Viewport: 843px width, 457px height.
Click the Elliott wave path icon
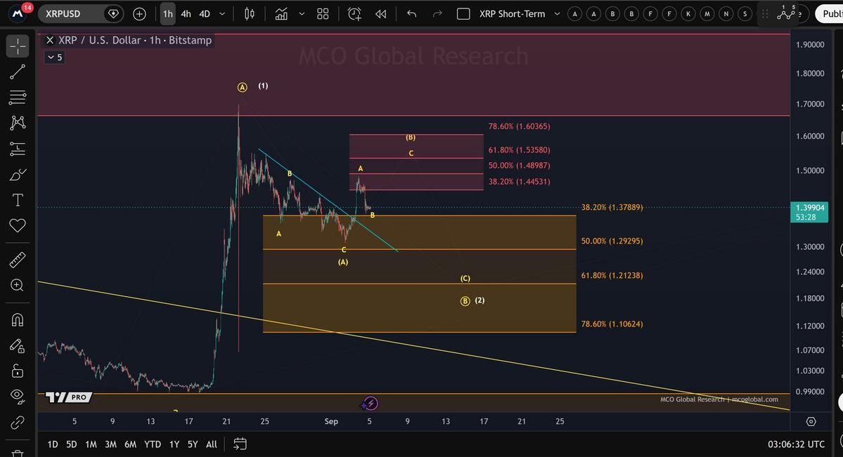tap(785, 13)
